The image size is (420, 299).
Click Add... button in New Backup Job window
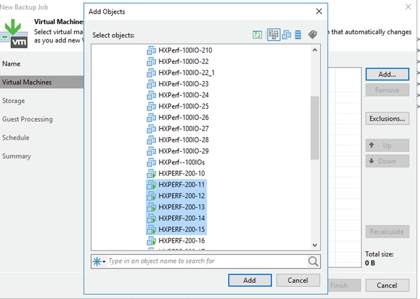(387, 74)
